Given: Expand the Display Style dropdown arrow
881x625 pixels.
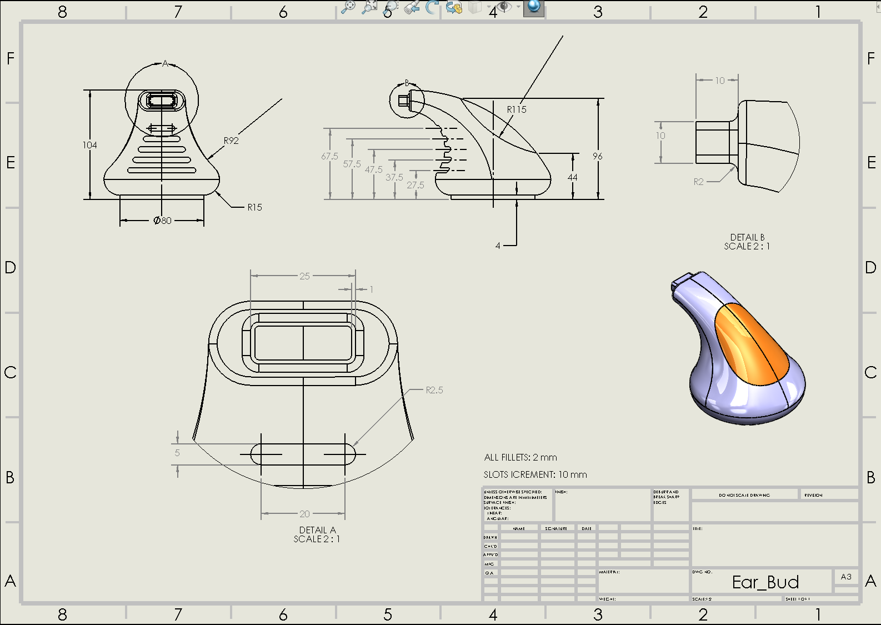Looking at the screenshot, I should coord(488,7).
